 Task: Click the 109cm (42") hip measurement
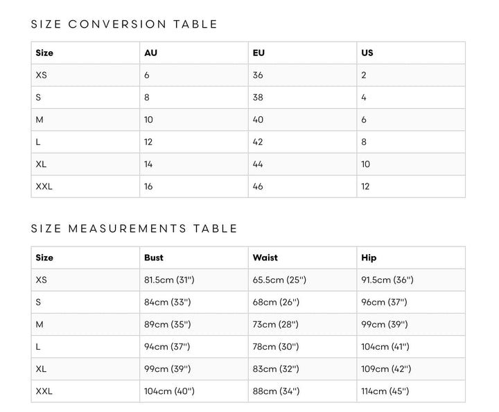click(386, 369)
